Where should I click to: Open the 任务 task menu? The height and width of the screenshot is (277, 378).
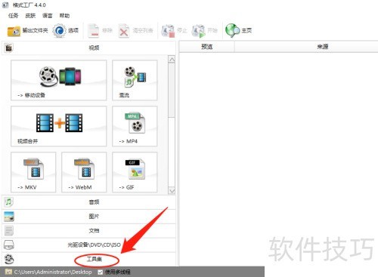click(x=13, y=16)
